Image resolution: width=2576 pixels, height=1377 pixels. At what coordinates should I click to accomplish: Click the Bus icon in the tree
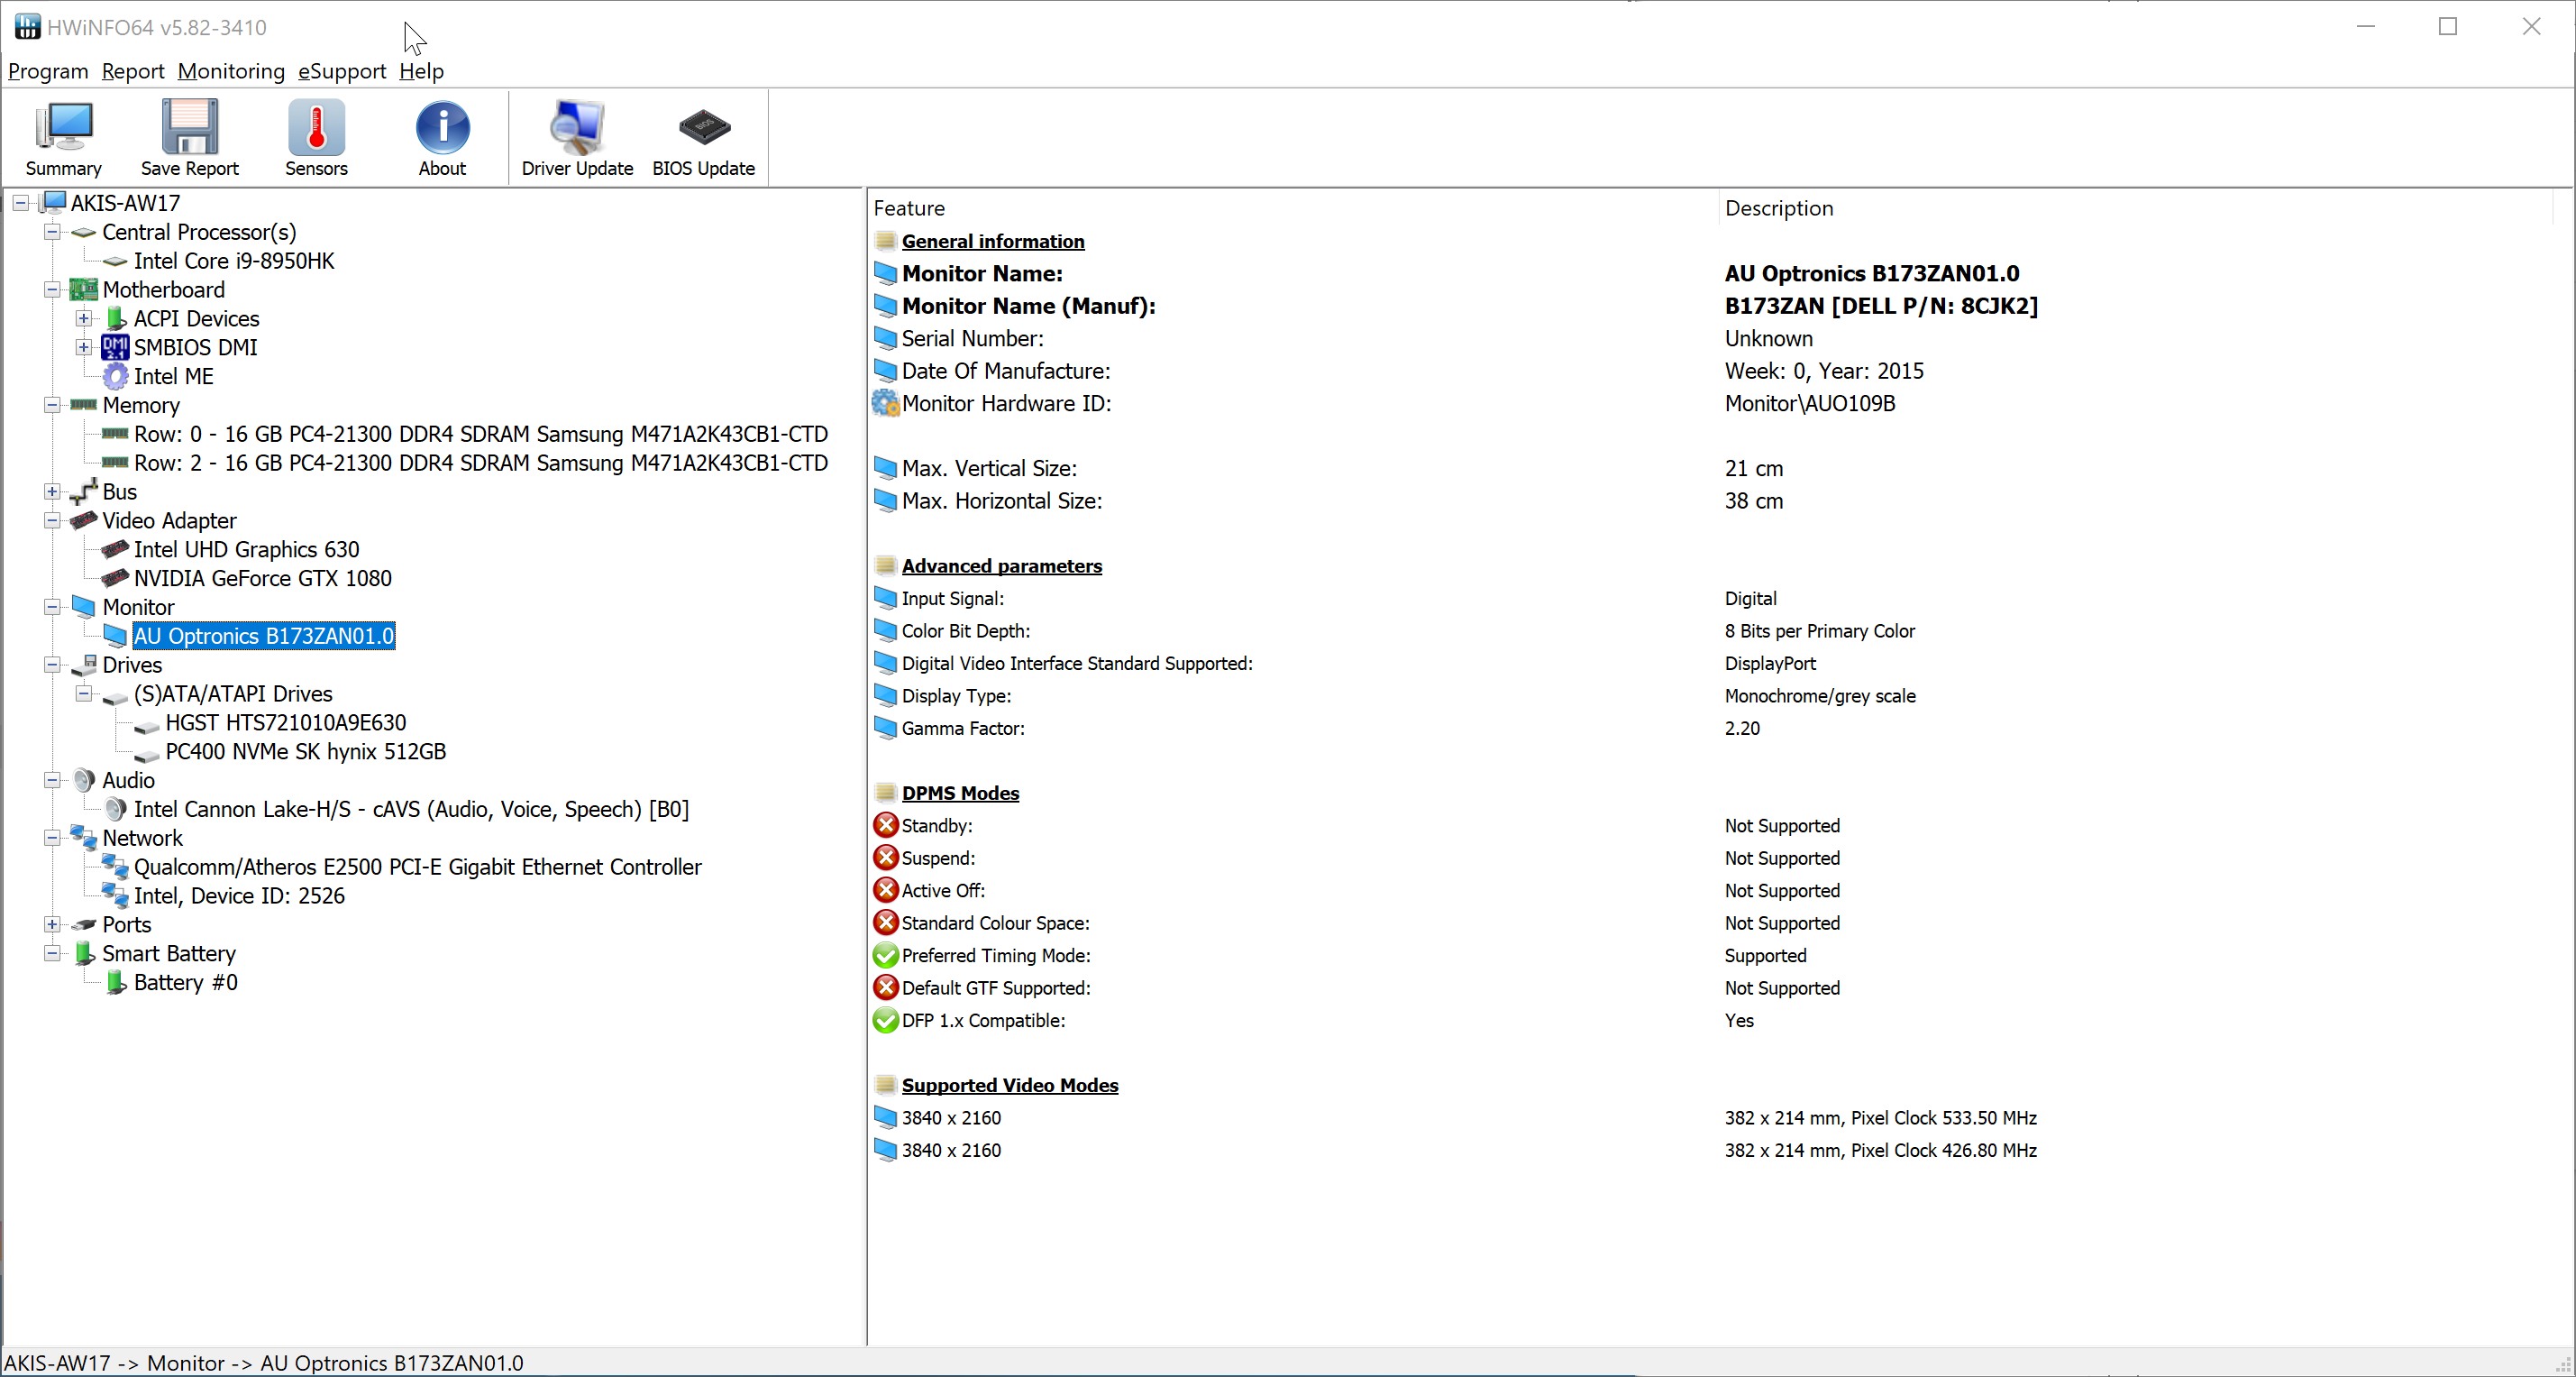pyautogui.click(x=84, y=491)
